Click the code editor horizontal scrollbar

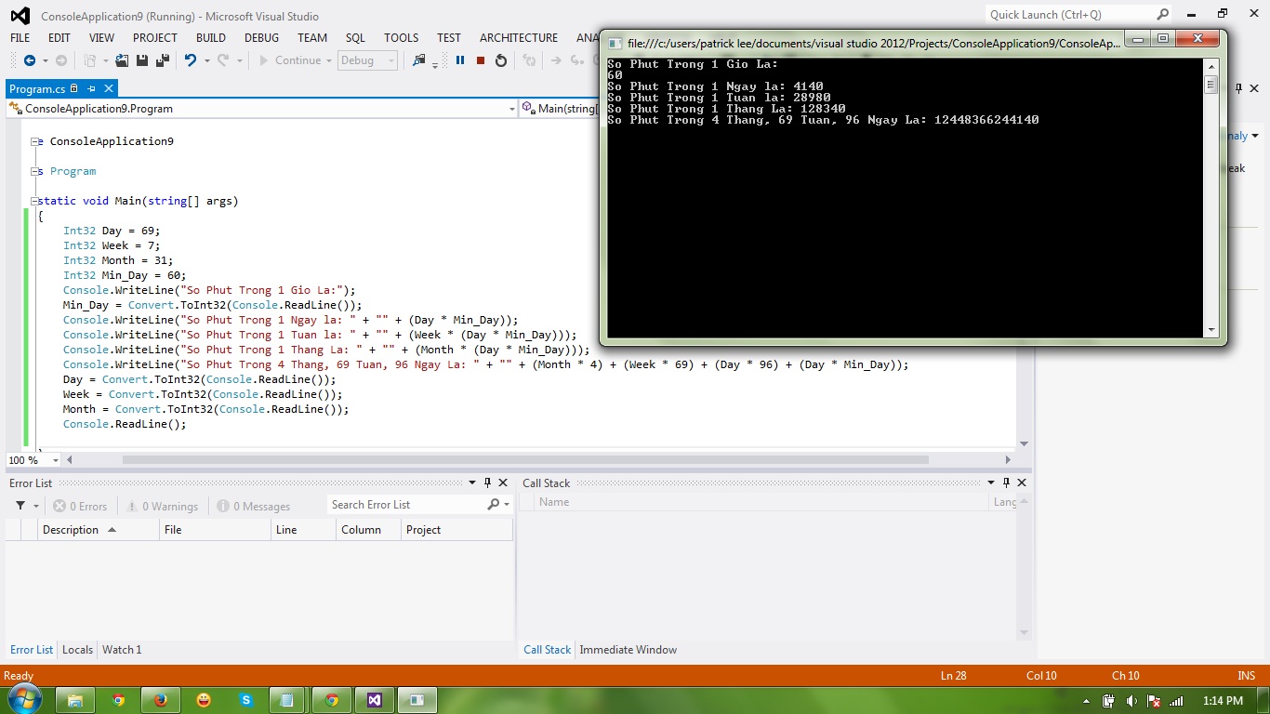525,459
